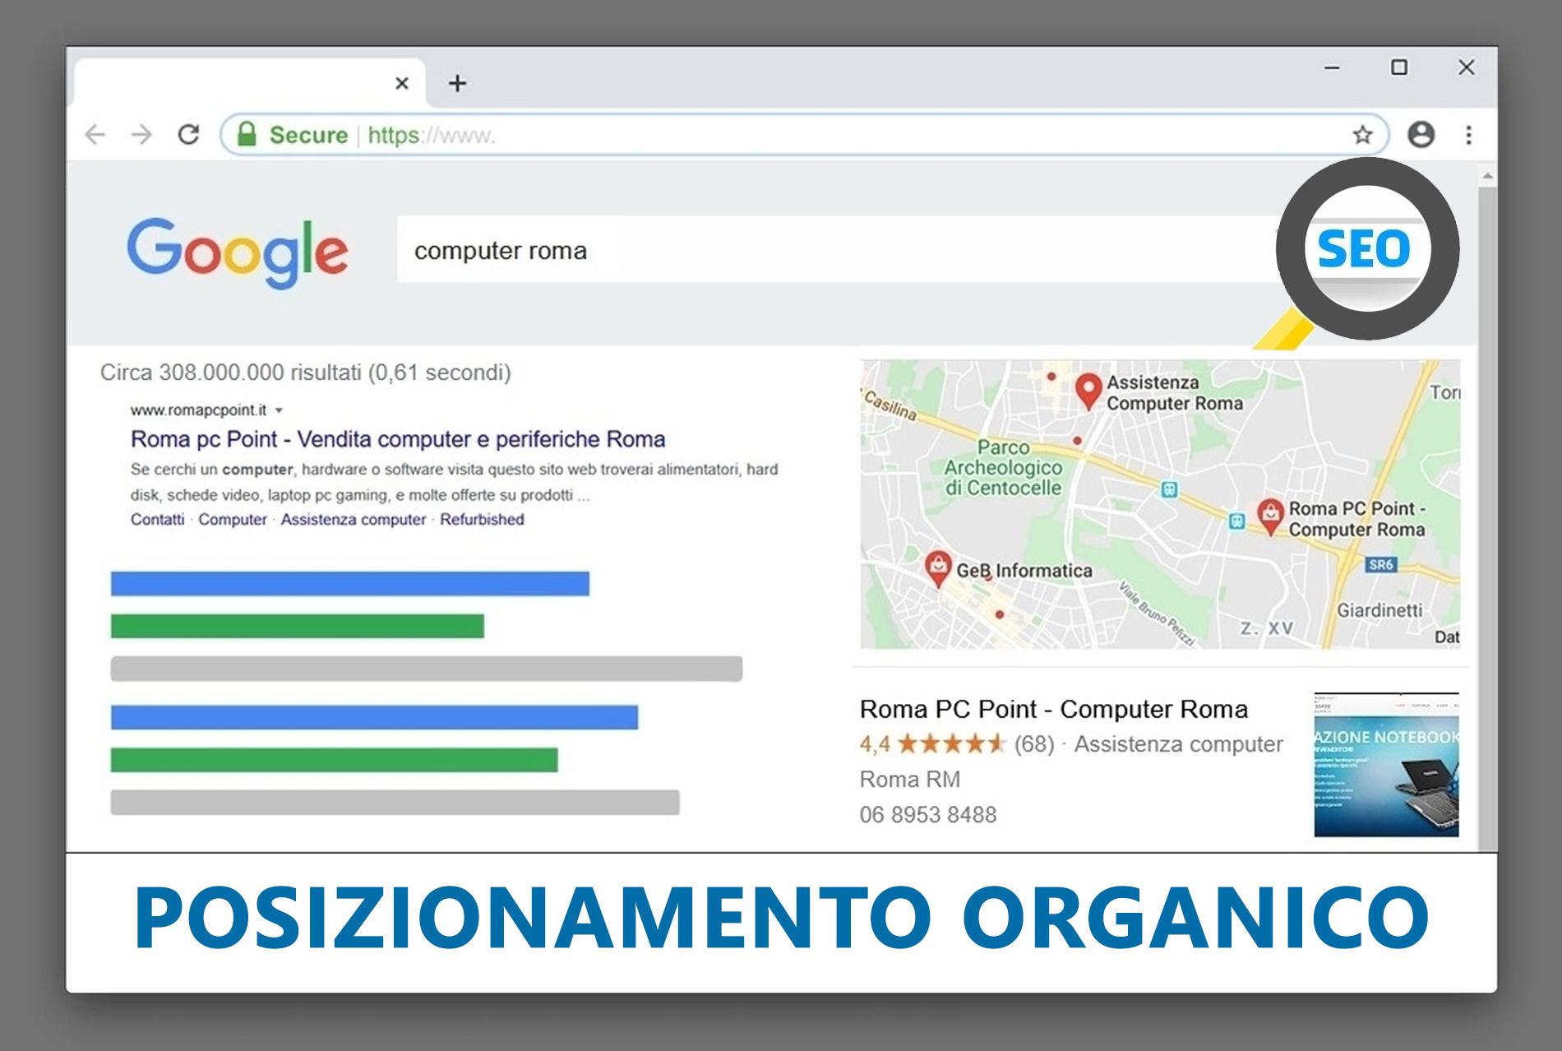
Task: Click the browser forward arrow
Action: pyautogui.click(x=141, y=134)
